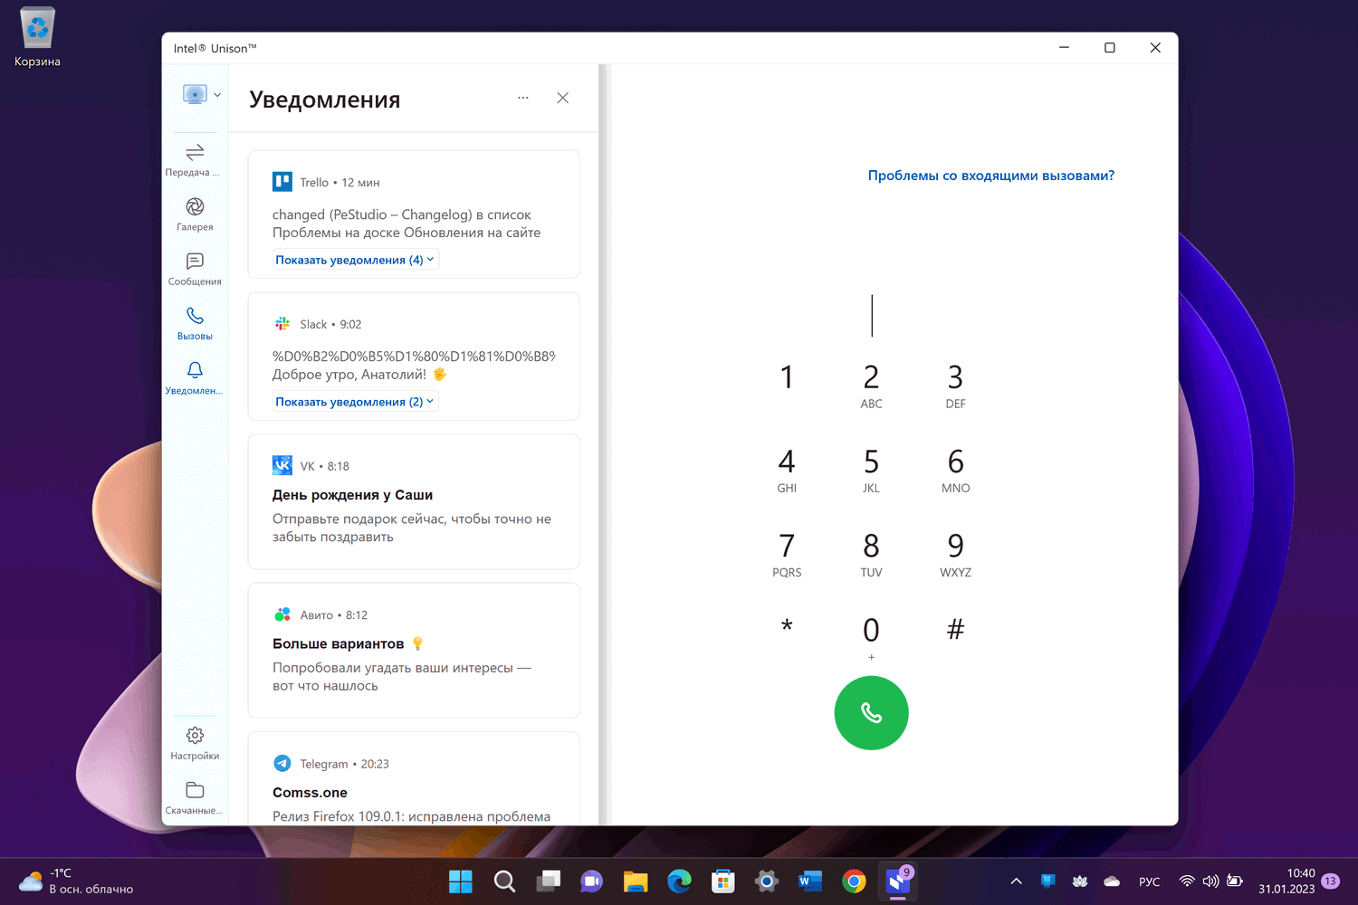1358x905 pixels.
Task: Switch to the Calls section (Вызовы)
Action: [195, 323]
